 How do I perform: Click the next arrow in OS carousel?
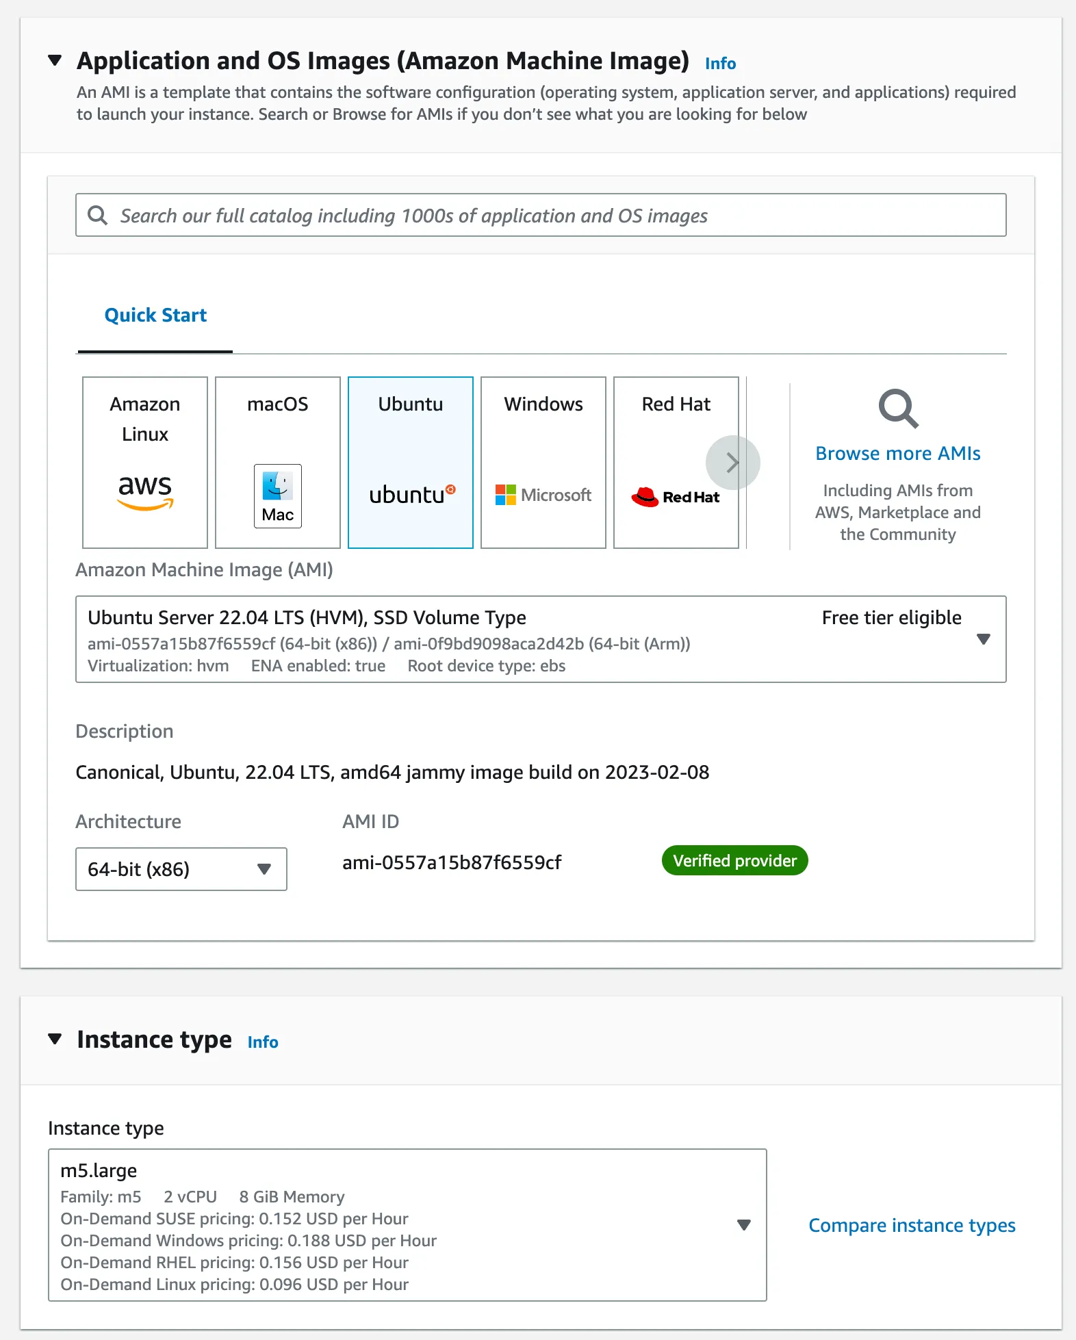[x=732, y=463]
